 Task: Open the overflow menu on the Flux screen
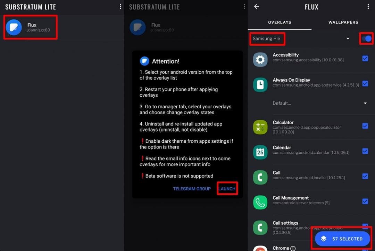(x=368, y=7)
